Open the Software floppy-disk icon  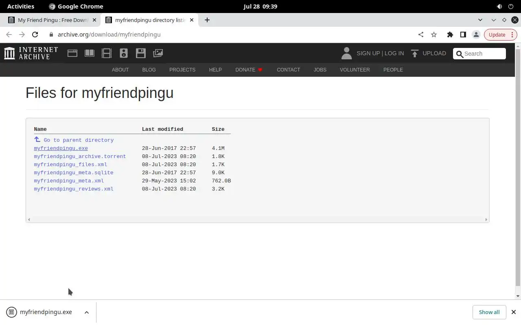coord(141,53)
